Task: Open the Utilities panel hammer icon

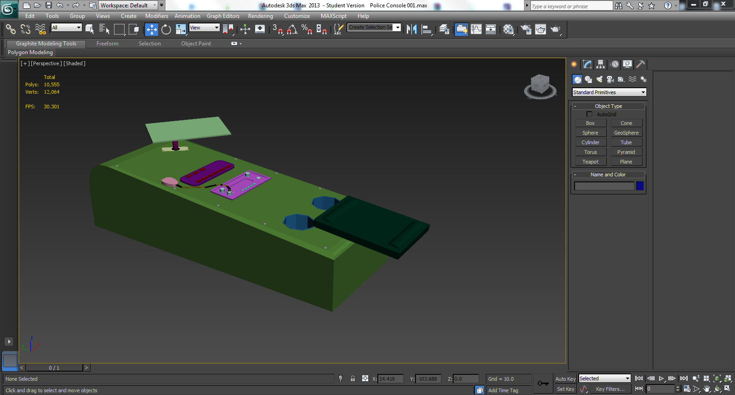Action: [640, 64]
